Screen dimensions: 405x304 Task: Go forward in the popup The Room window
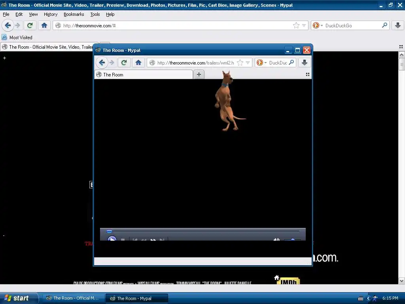[x=112, y=63]
